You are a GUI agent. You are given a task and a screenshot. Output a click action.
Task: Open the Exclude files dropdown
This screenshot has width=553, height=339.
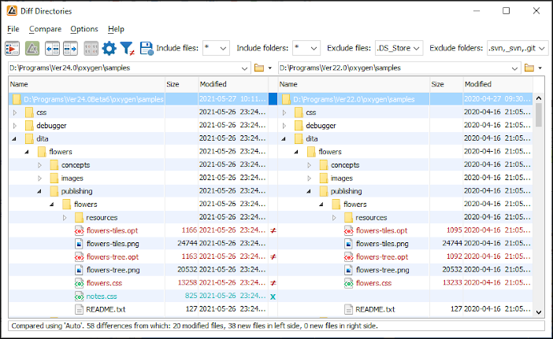pyautogui.click(x=417, y=49)
